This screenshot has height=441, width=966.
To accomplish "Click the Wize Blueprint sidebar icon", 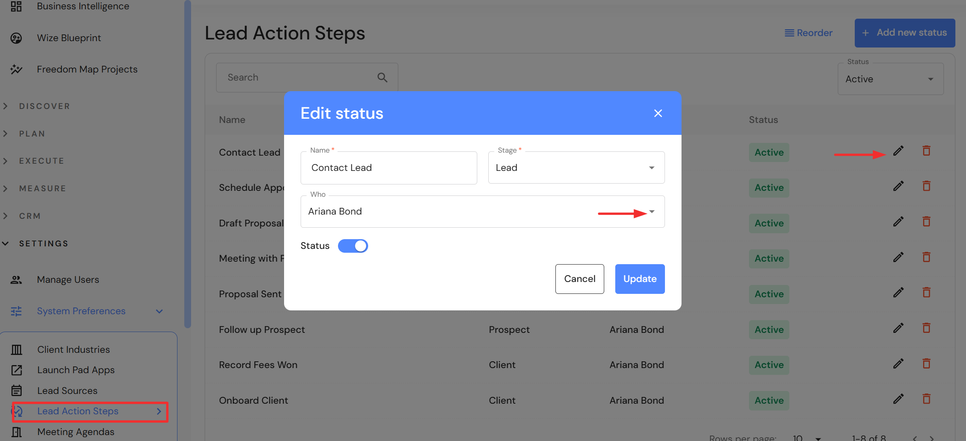I will (16, 38).
